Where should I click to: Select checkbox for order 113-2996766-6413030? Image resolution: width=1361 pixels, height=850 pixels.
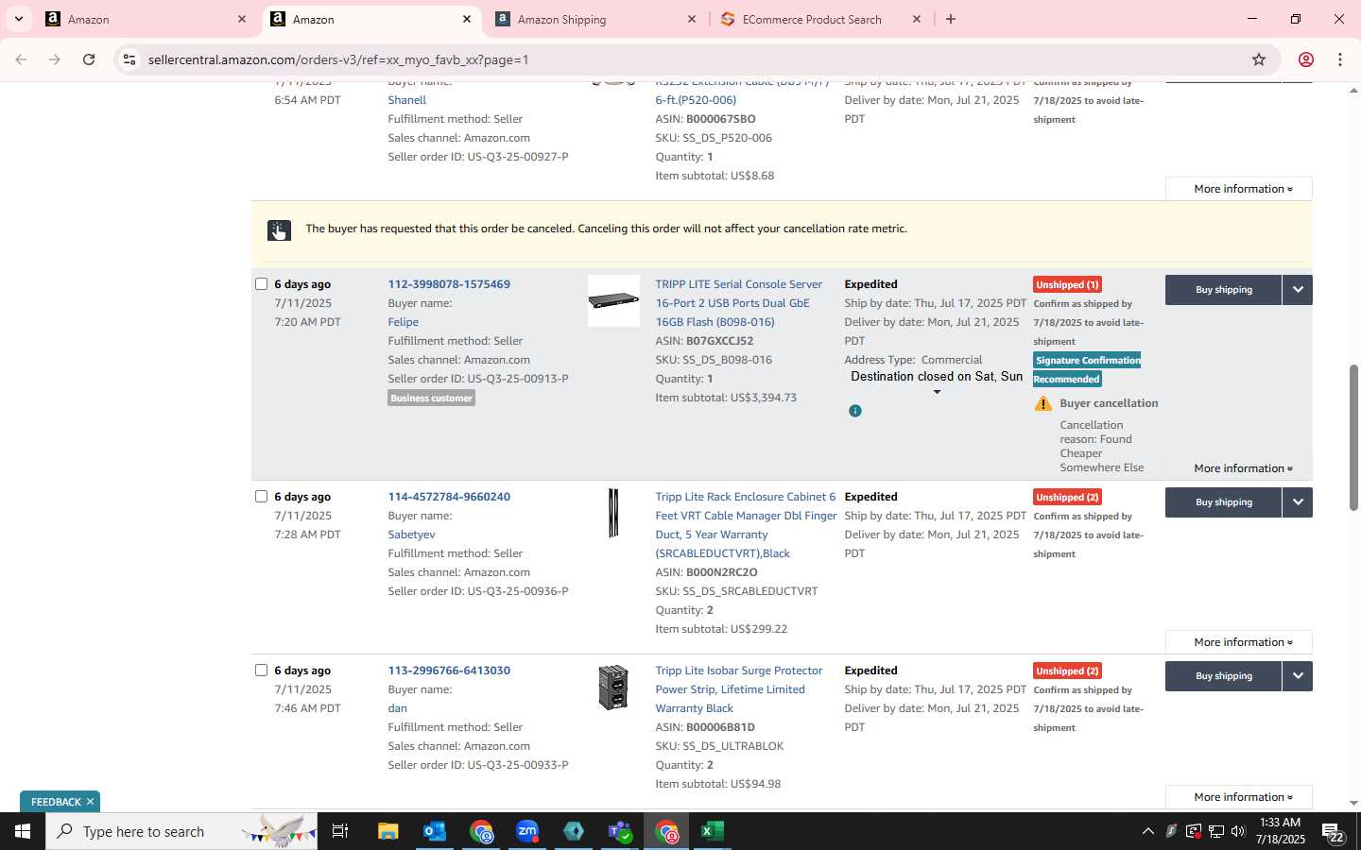point(262,671)
